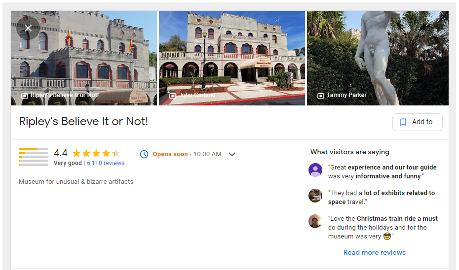Expand the opening hours chevron
459x270 pixels.
(232, 154)
